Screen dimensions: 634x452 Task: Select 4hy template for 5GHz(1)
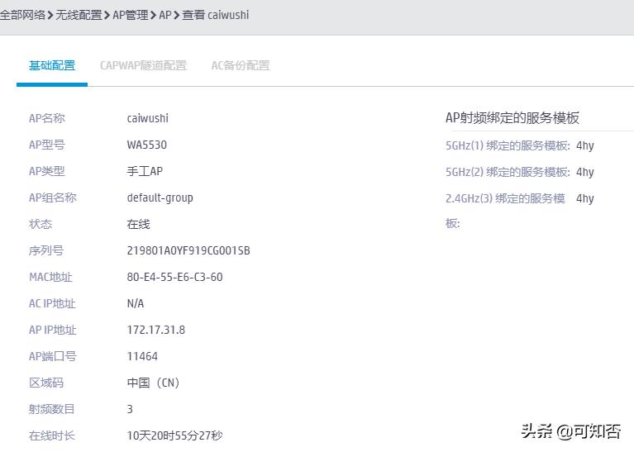[585, 145]
